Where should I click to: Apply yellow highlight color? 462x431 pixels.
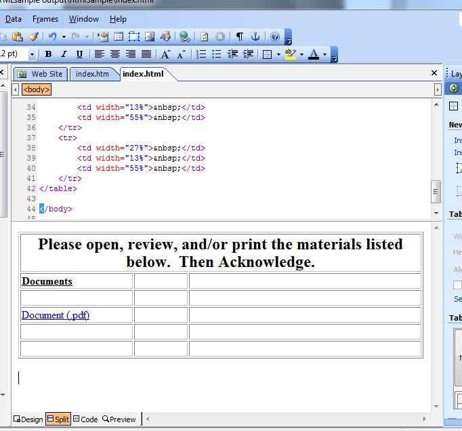290,54
